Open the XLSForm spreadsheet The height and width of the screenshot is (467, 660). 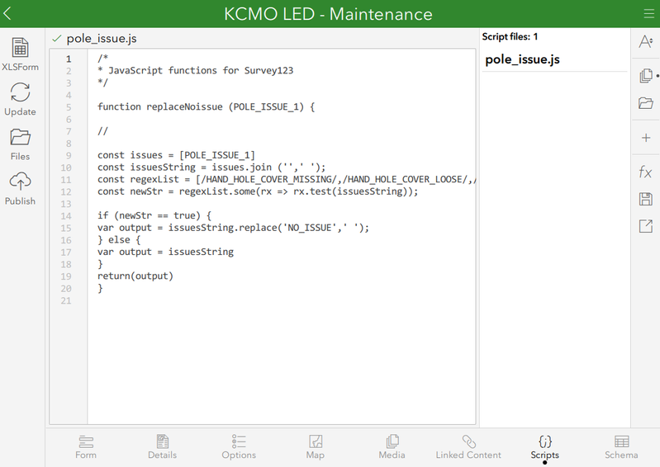pyautogui.click(x=20, y=54)
